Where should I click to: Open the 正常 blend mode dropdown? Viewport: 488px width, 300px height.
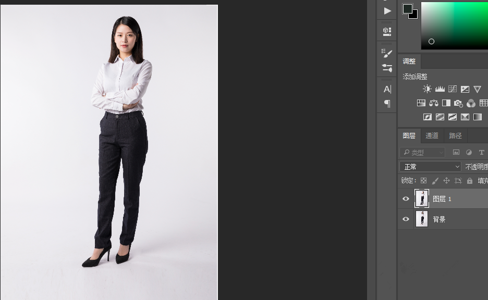[x=430, y=167]
